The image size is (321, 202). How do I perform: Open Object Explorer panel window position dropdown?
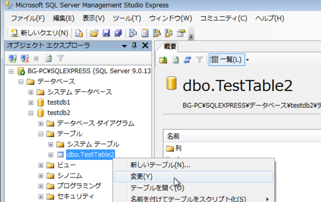pyautogui.click(x=124, y=46)
